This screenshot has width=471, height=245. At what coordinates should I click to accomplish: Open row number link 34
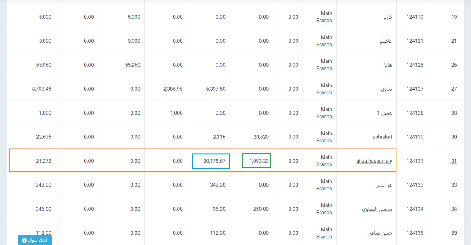454,209
